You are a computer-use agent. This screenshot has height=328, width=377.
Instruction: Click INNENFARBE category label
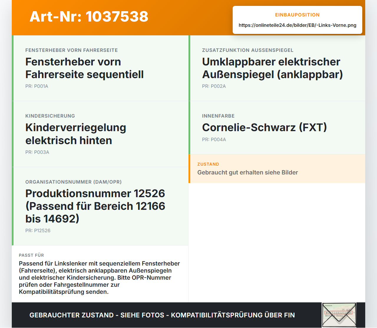218,116
